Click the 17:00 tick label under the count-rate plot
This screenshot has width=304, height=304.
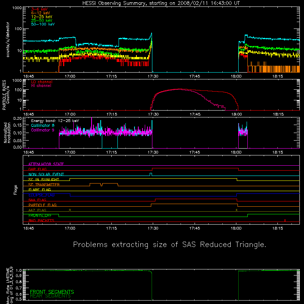tap(70, 76)
